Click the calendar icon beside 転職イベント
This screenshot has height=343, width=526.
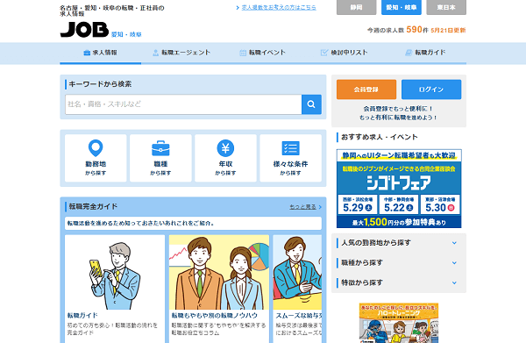pyautogui.click(x=243, y=53)
